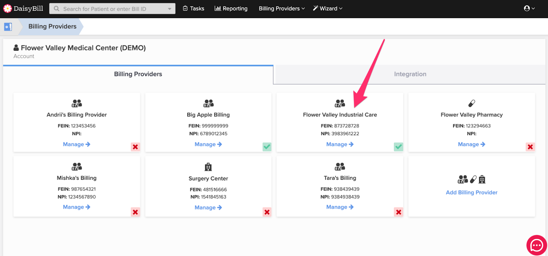Viewport: 548px width, 256px height.
Task: Click FEIN 123294663 text
Action: [472, 126]
